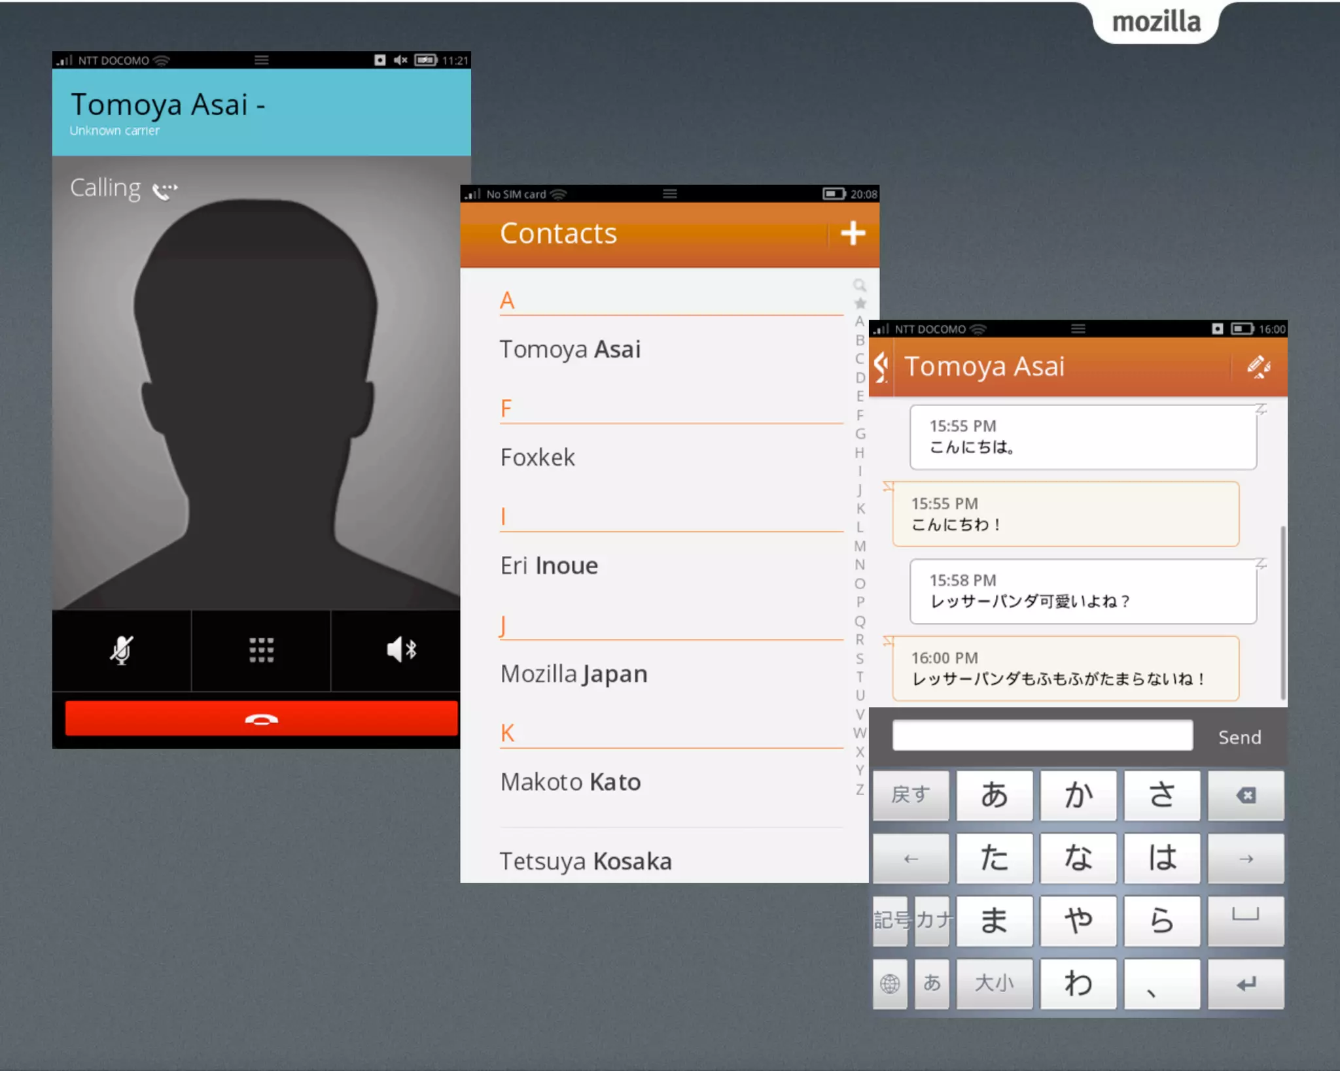Go back from the Tomoya Asai message thread
Image resolution: width=1340 pixels, height=1071 pixels.
coord(881,366)
